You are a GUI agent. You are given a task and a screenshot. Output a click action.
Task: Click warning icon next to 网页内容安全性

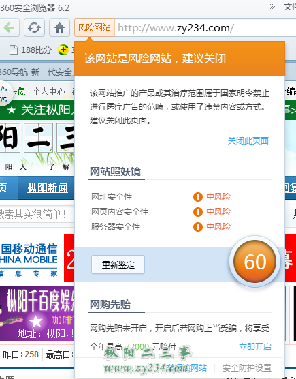click(x=198, y=212)
